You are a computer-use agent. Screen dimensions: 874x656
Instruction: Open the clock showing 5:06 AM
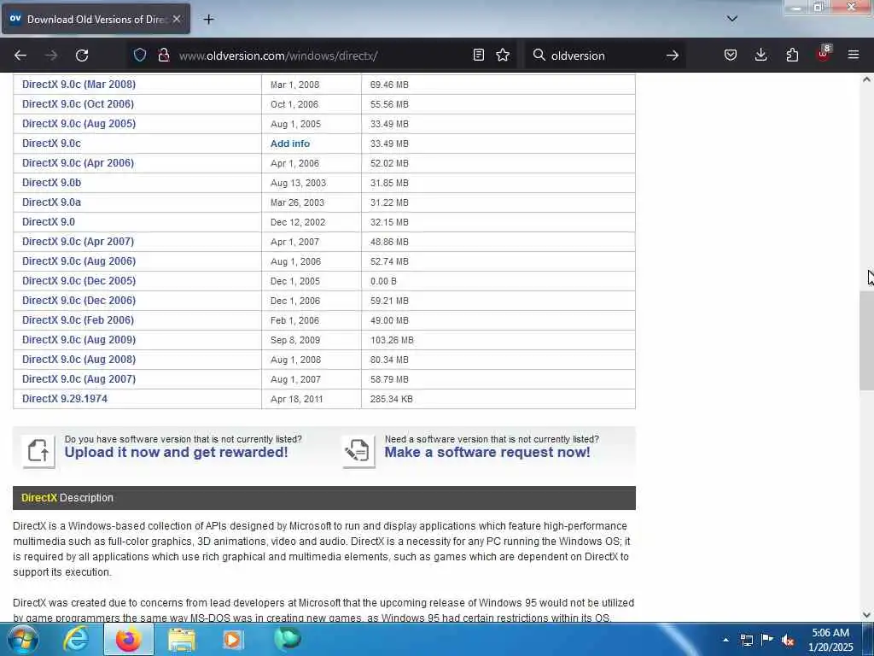coord(830,640)
